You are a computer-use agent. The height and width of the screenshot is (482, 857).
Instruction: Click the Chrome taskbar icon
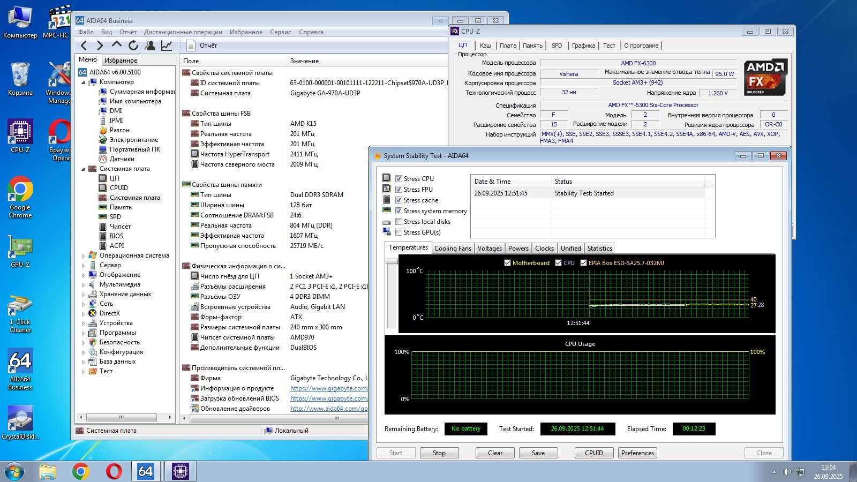81,471
